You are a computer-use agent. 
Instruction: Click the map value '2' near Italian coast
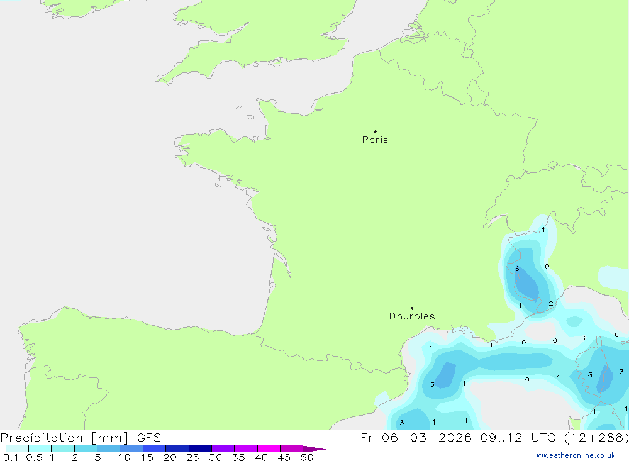click(x=551, y=303)
